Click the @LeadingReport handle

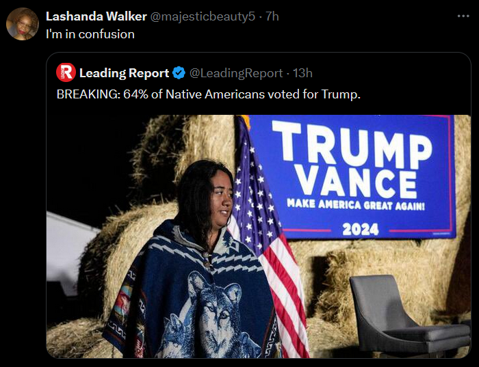235,73
